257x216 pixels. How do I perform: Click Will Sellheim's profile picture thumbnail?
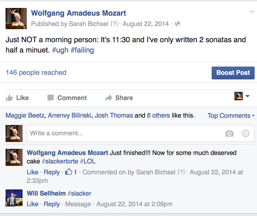point(14,198)
